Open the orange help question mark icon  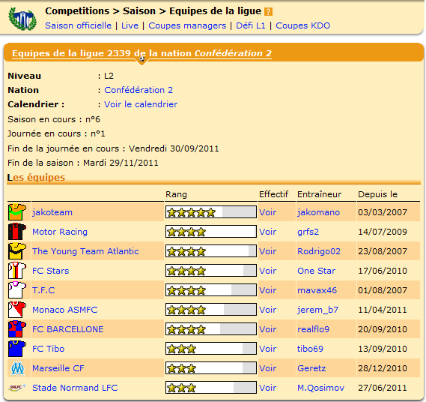268,12
